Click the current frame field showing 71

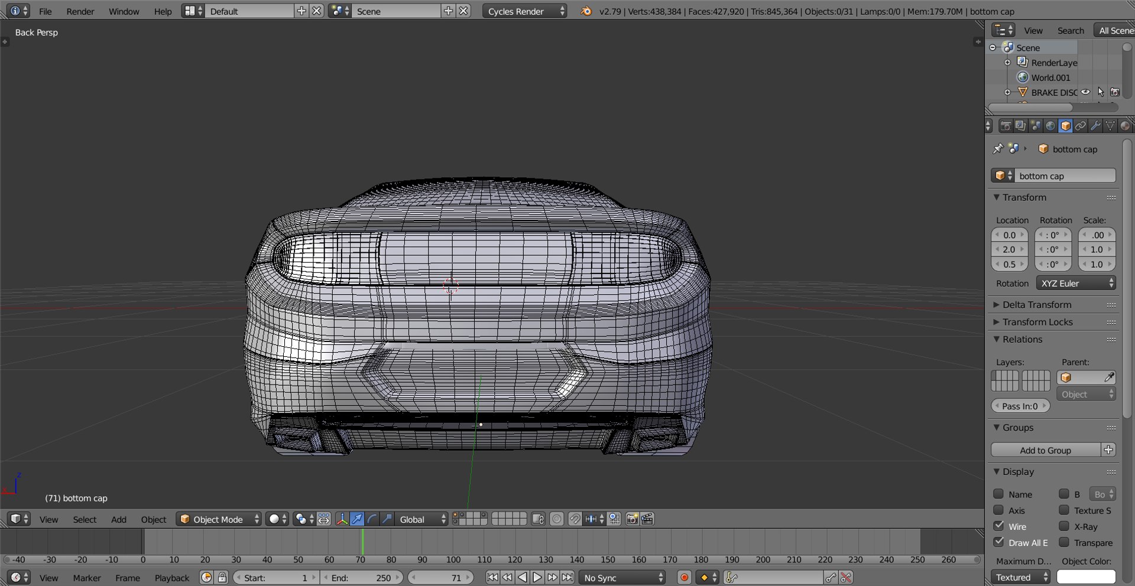(441, 578)
